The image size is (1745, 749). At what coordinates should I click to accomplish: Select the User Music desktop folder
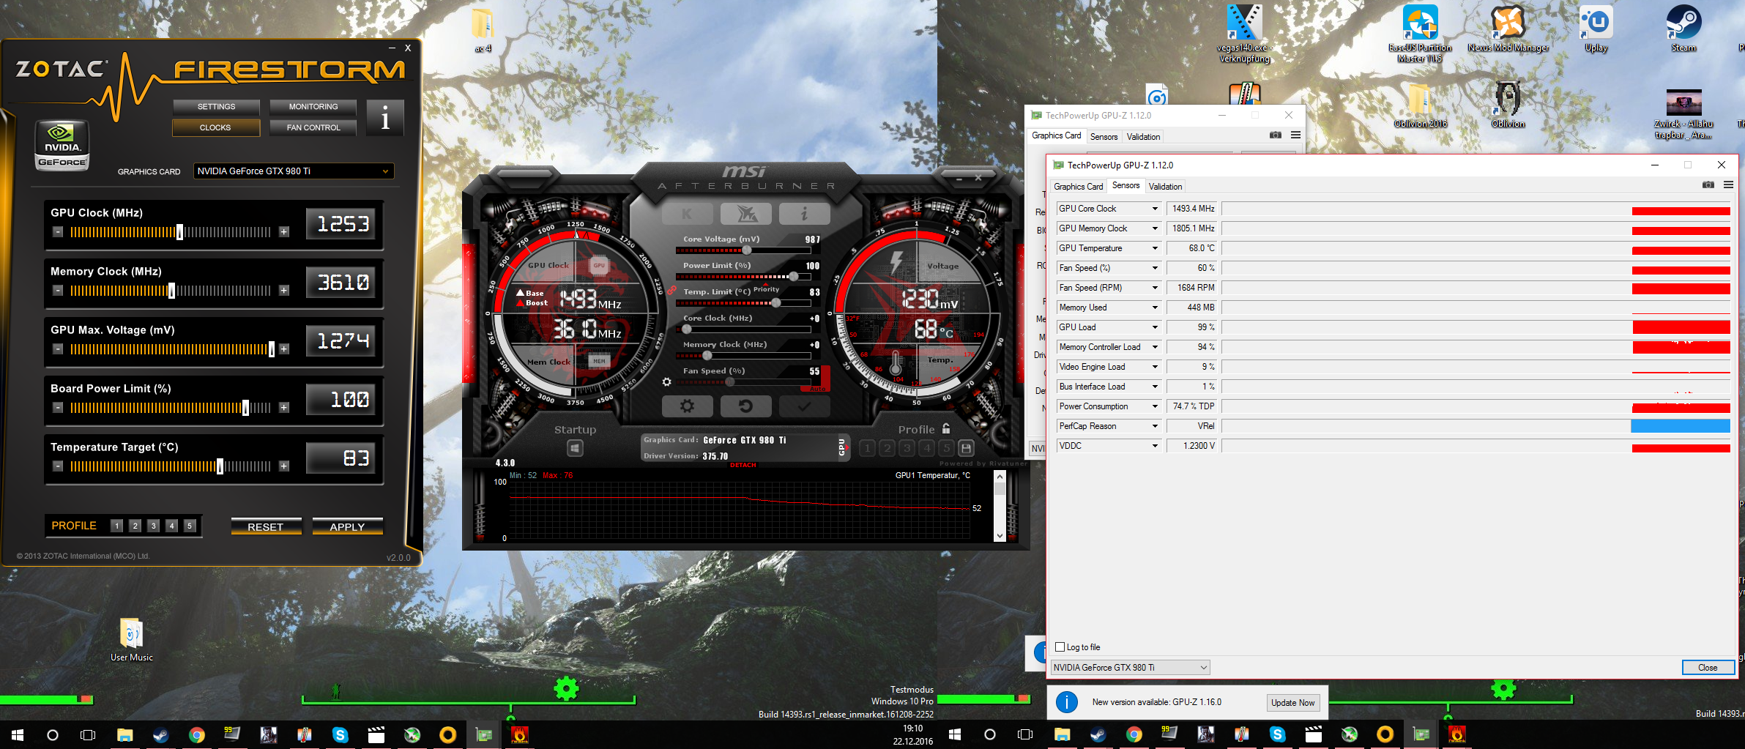tap(132, 640)
